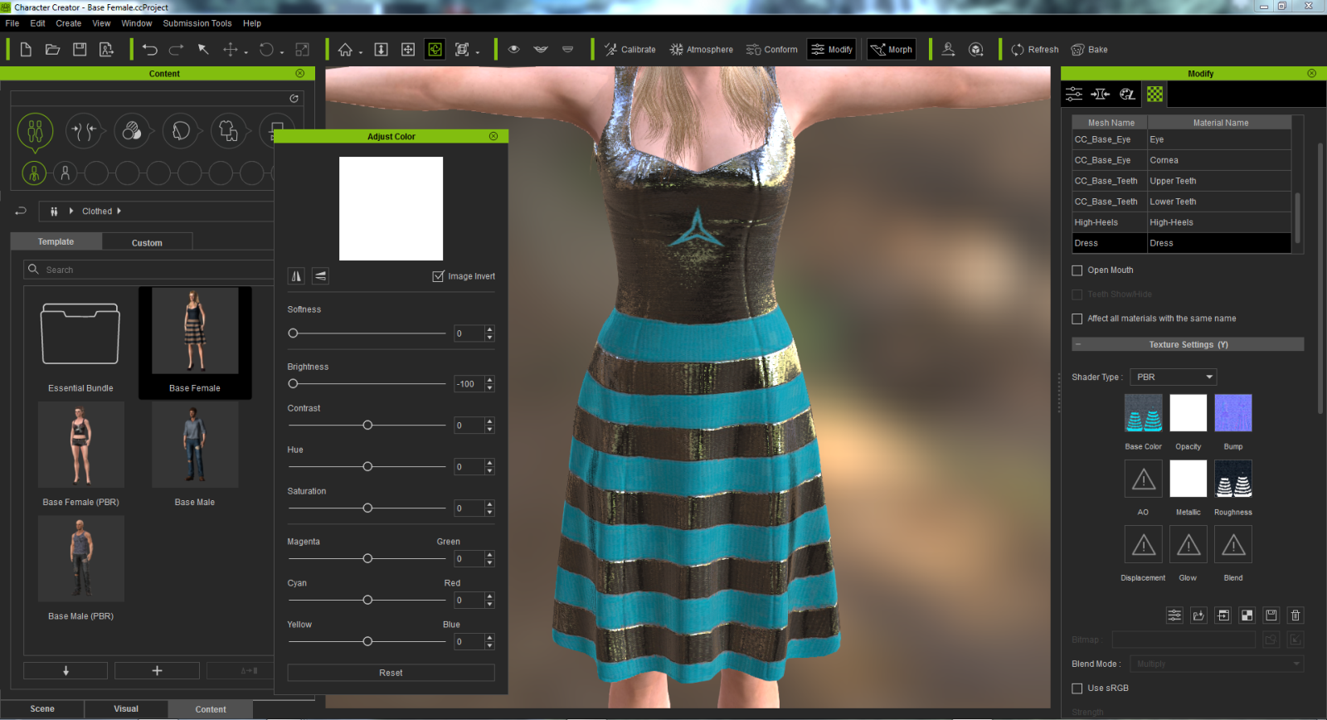This screenshot has width=1327, height=720.
Task: Select the Skin category icon in Content
Action: [132, 131]
